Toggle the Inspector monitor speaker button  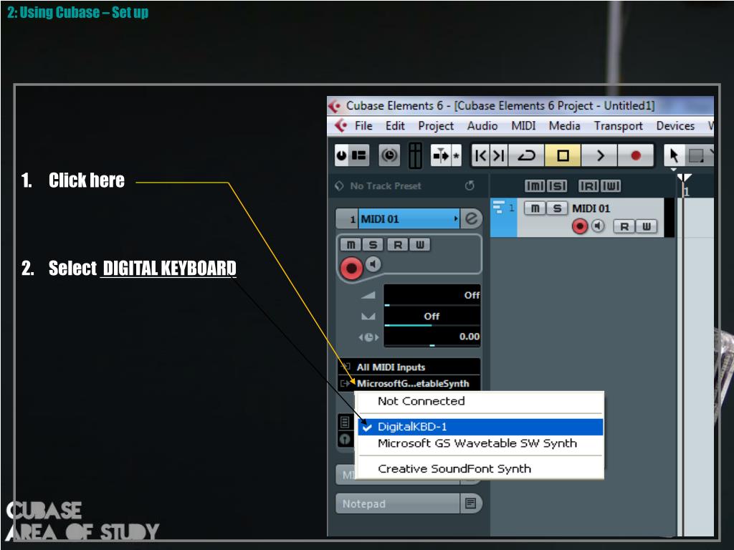(x=373, y=264)
